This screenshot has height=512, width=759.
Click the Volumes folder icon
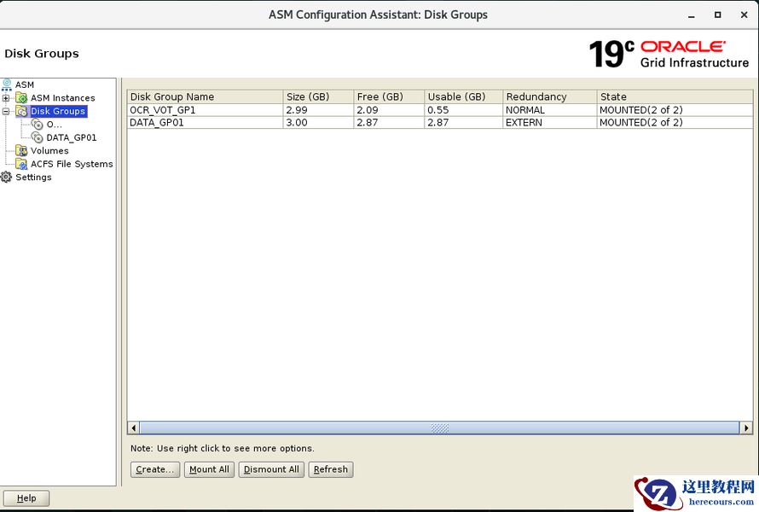point(22,151)
